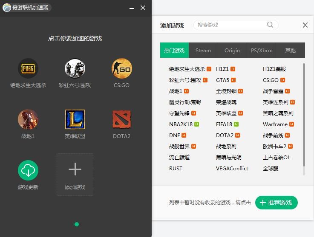Click the CS:GO game icon in main window
314x237 pixels.
tap(121, 68)
